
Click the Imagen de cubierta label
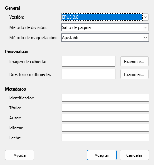point(28,62)
